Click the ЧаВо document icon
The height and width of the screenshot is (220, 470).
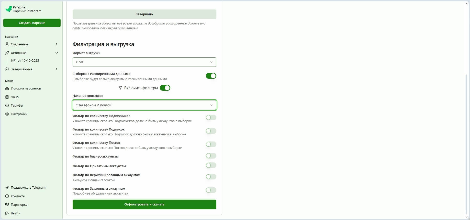tap(7, 97)
